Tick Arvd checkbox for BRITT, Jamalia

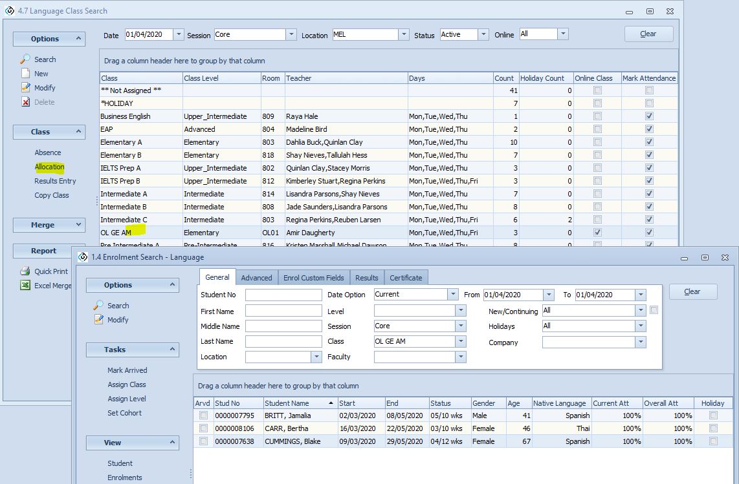coord(204,416)
